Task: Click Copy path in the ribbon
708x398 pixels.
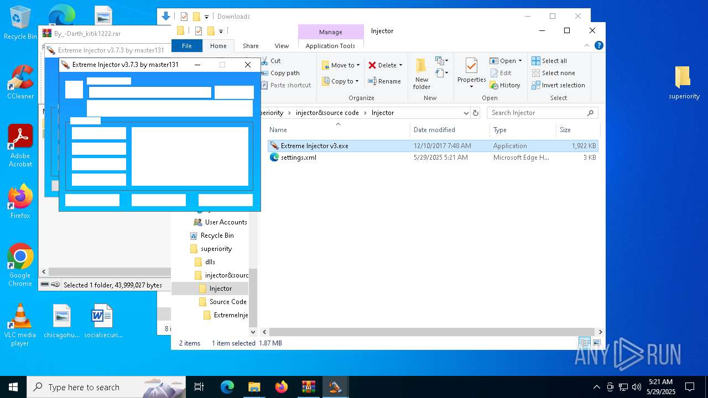Action: point(285,73)
